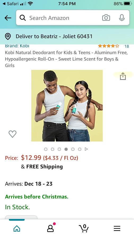Select the second image carousel dot
This screenshot has height=239, width=134.
point(53,149)
